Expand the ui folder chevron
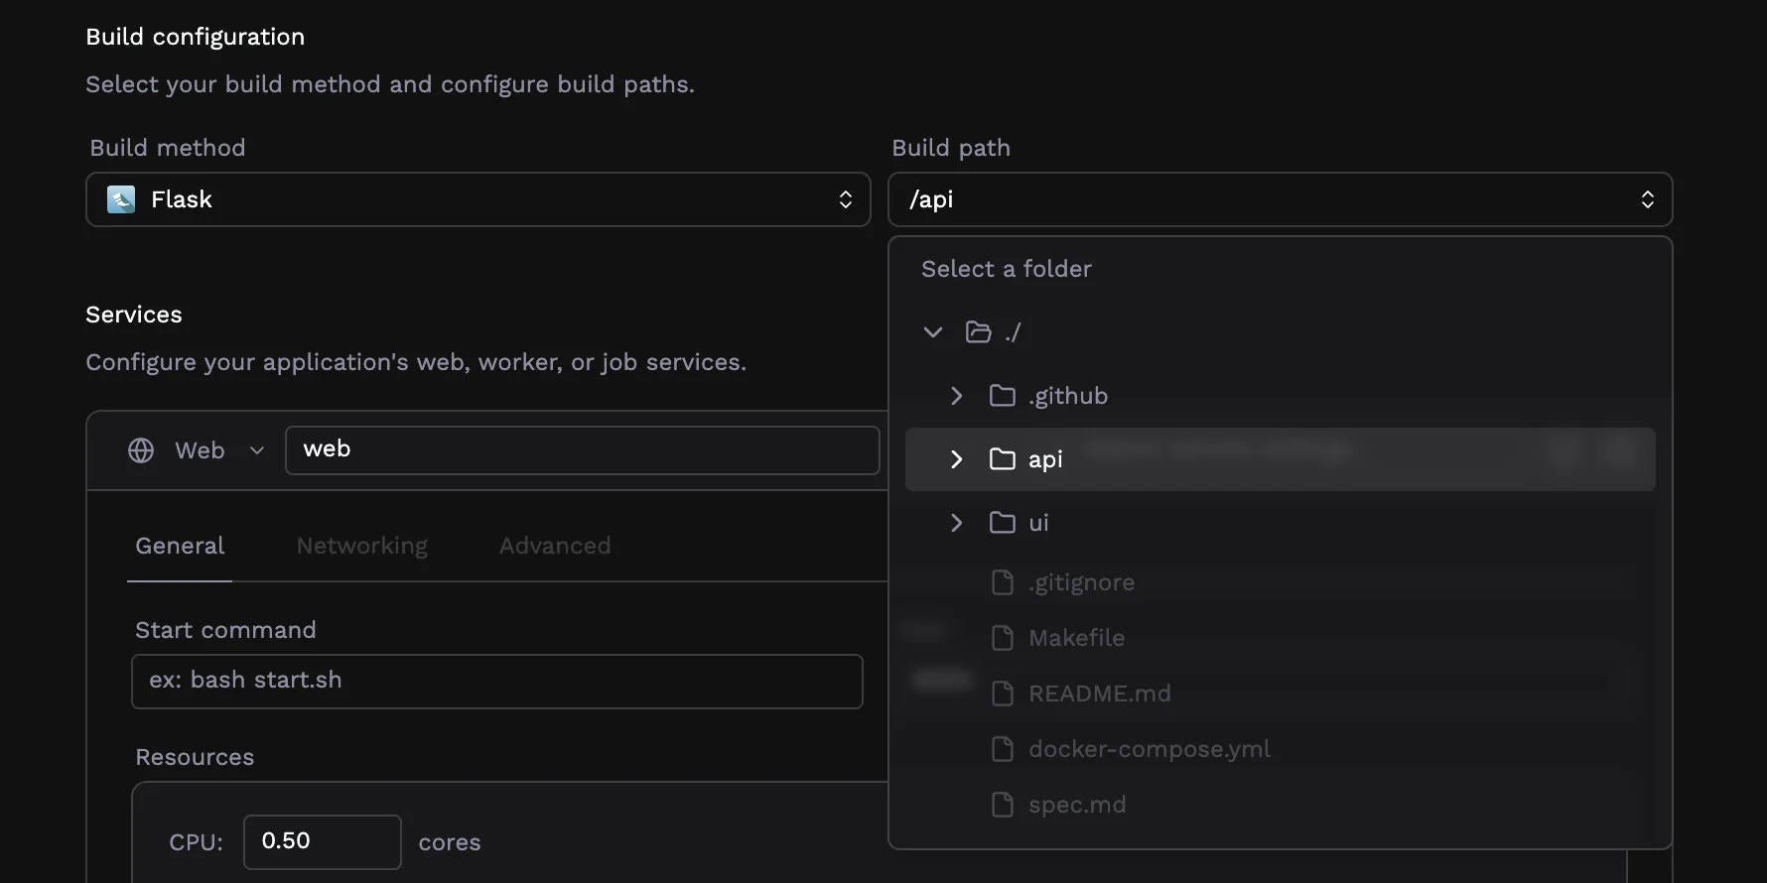This screenshot has height=883, width=1767. 956,523
